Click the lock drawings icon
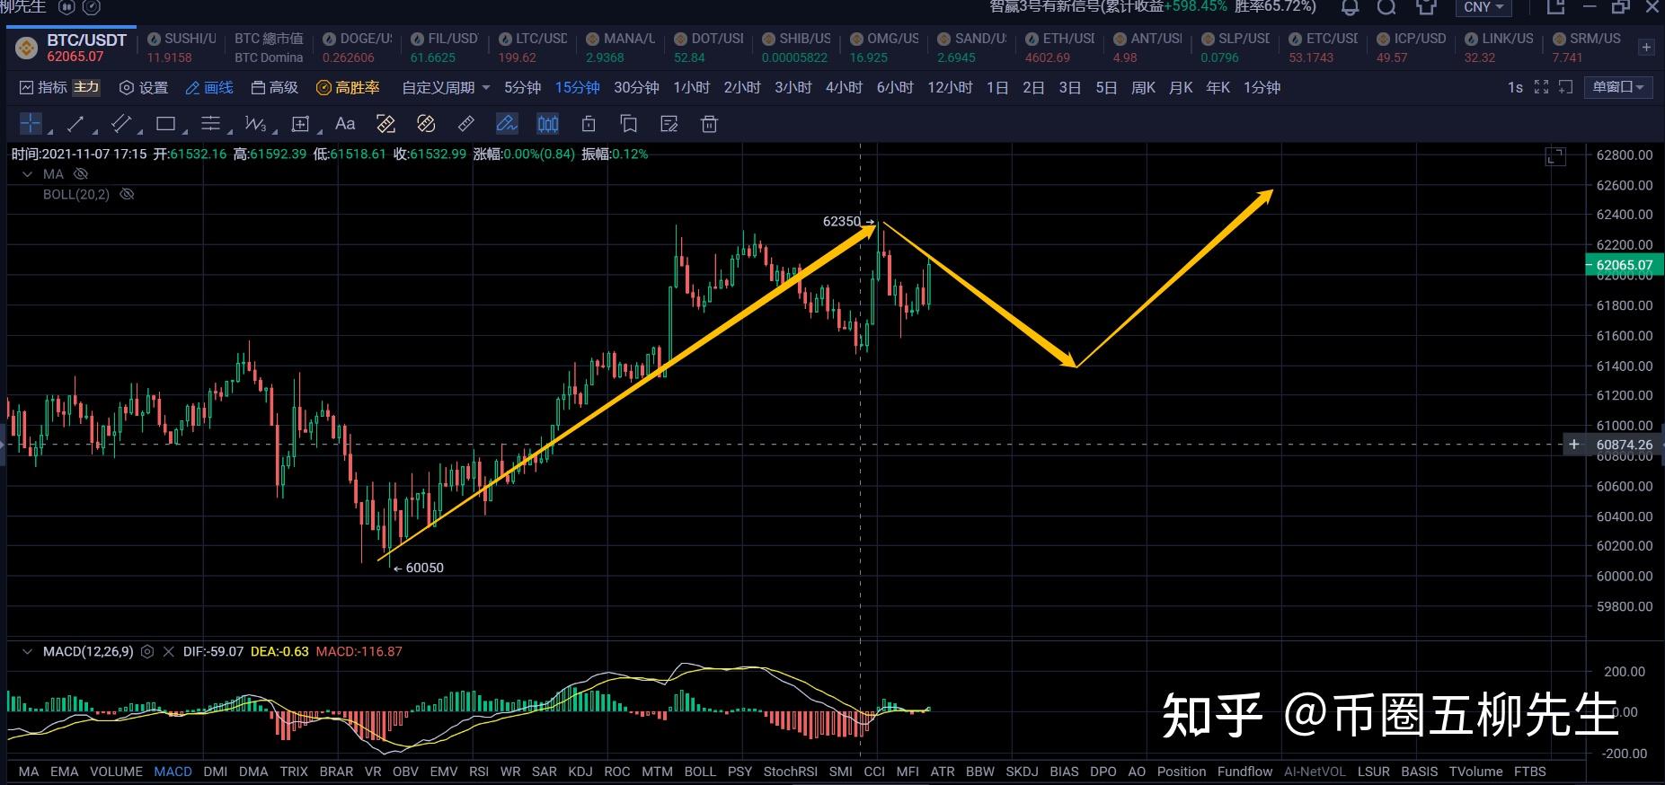This screenshot has width=1665, height=785. click(589, 124)
